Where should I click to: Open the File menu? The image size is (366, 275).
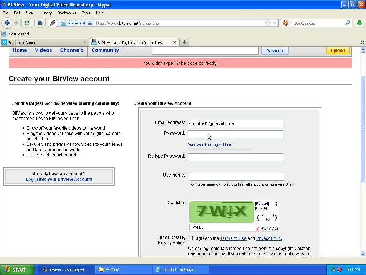coord(5,13)
